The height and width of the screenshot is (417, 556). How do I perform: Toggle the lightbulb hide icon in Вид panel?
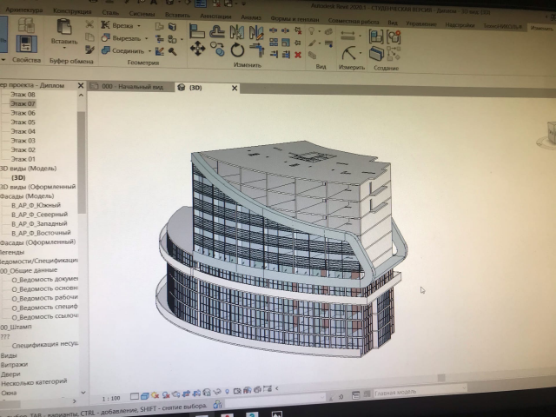coord(312,31)
